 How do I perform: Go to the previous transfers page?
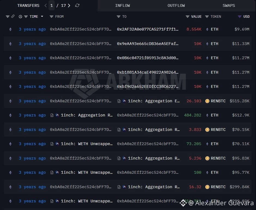[46, 5]
